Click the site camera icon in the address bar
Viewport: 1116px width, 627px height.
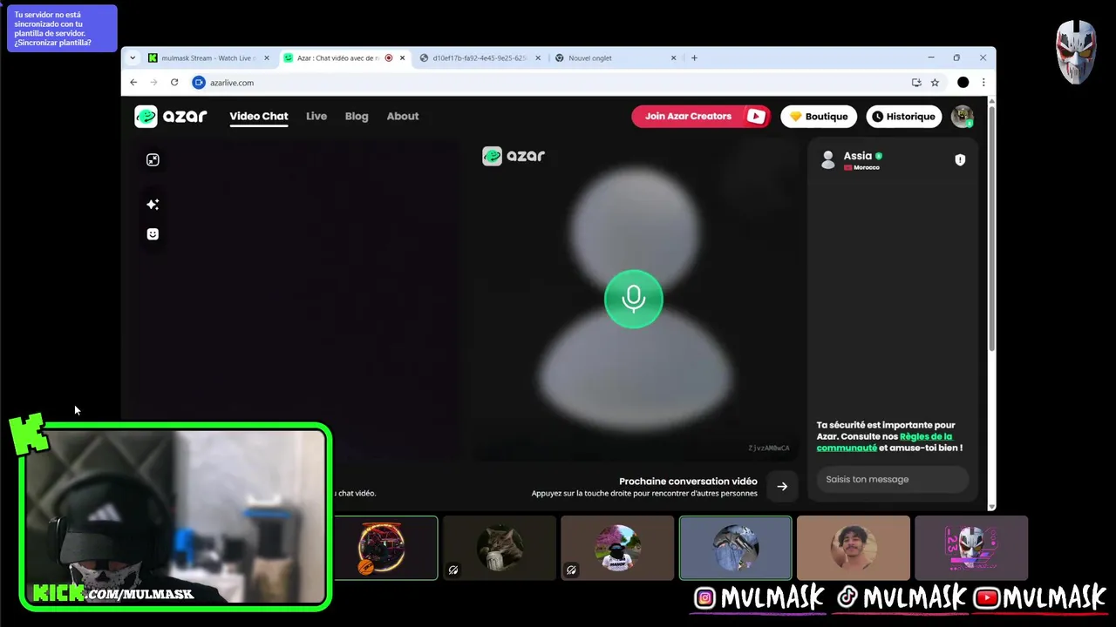pos(199,83)
